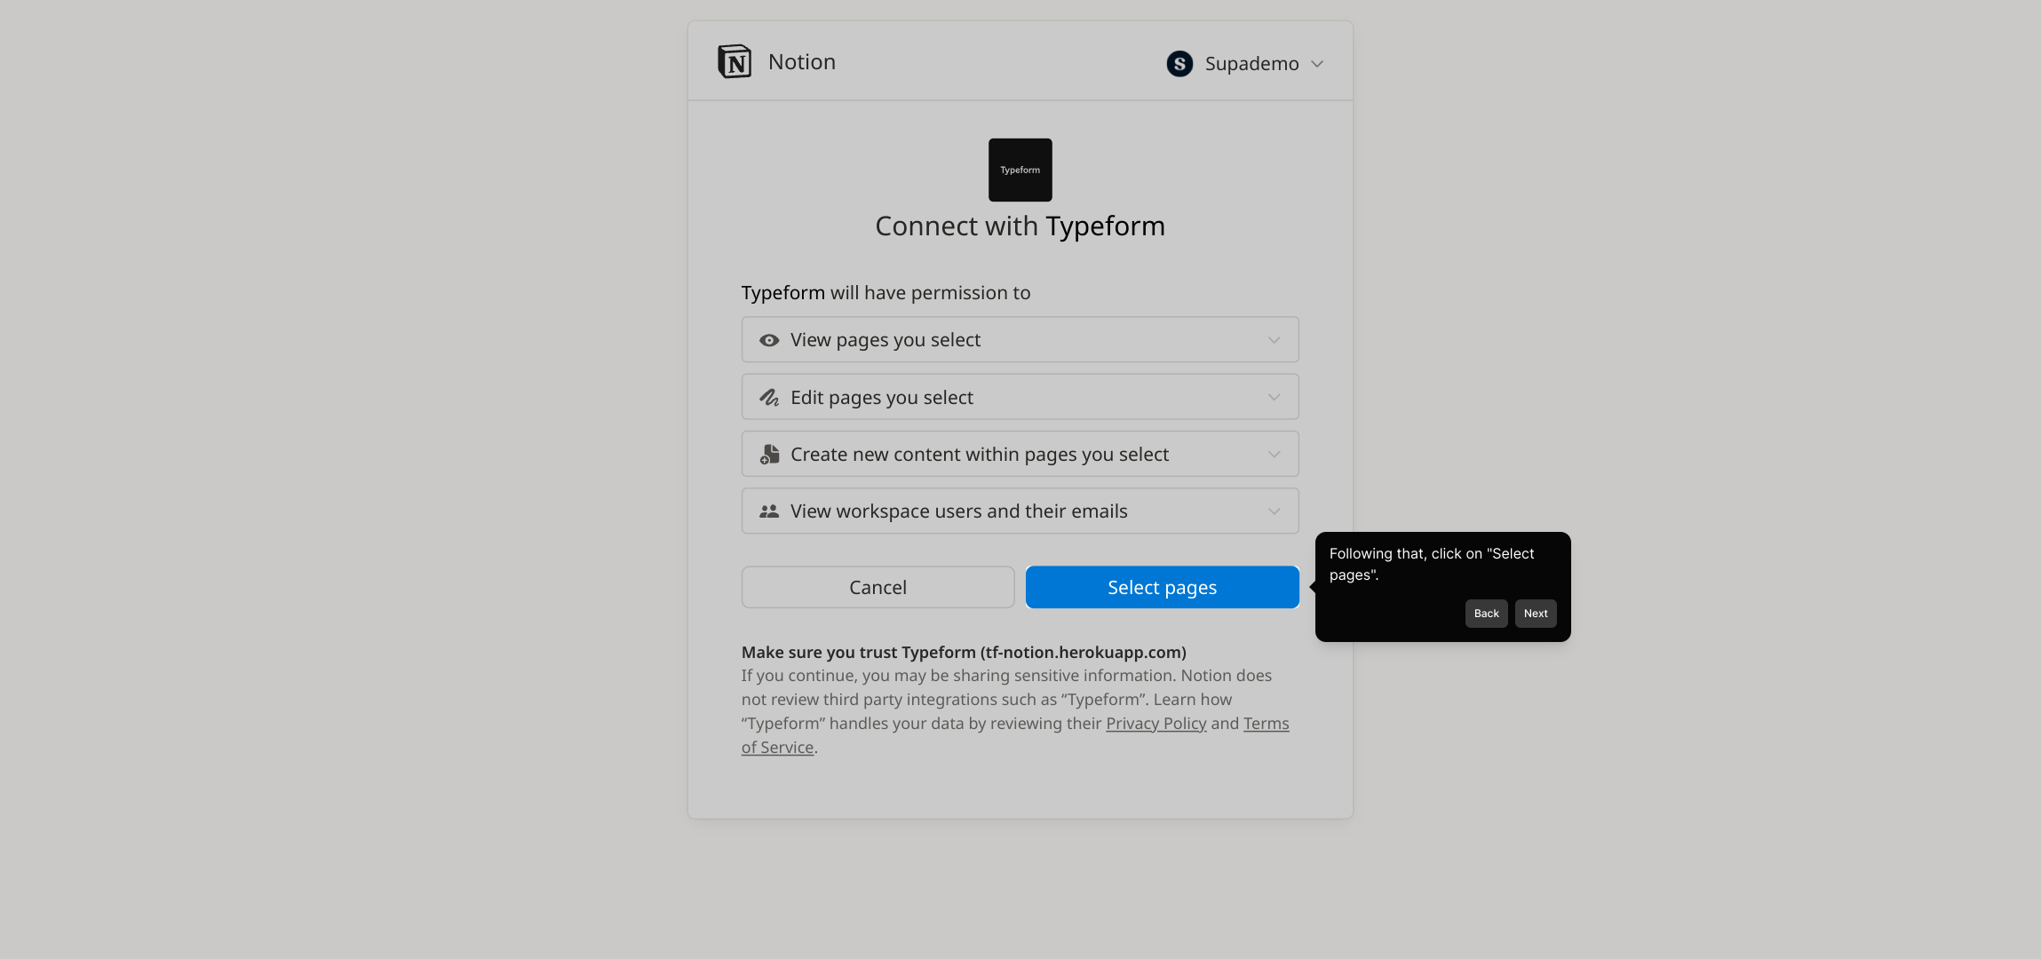Open the Terms of Service link
The height and width of the screenshot is (959, 2041).
(x=1266, y=724)
